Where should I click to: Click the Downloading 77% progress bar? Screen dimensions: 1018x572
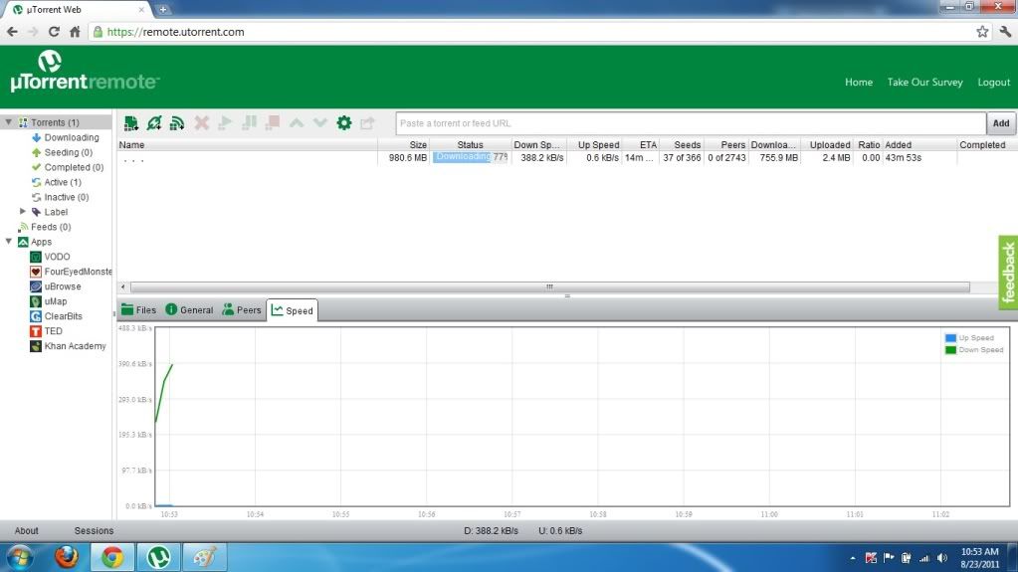[x=470, y=157]
